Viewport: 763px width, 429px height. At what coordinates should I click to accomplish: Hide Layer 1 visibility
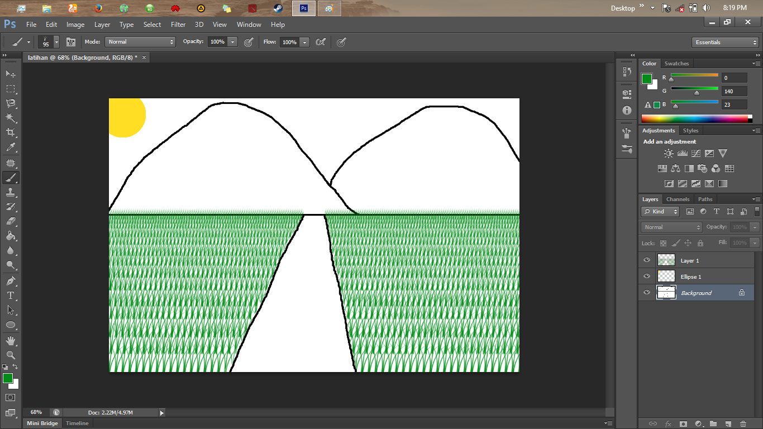point(646,260)
